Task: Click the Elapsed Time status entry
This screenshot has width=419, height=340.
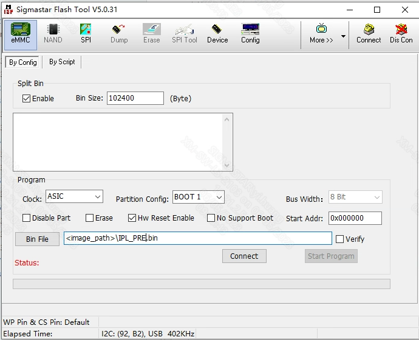Action: (x=28, y=333)
